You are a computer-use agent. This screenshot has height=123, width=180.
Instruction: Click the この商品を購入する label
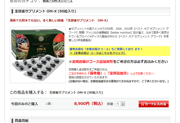click(28, 92)
